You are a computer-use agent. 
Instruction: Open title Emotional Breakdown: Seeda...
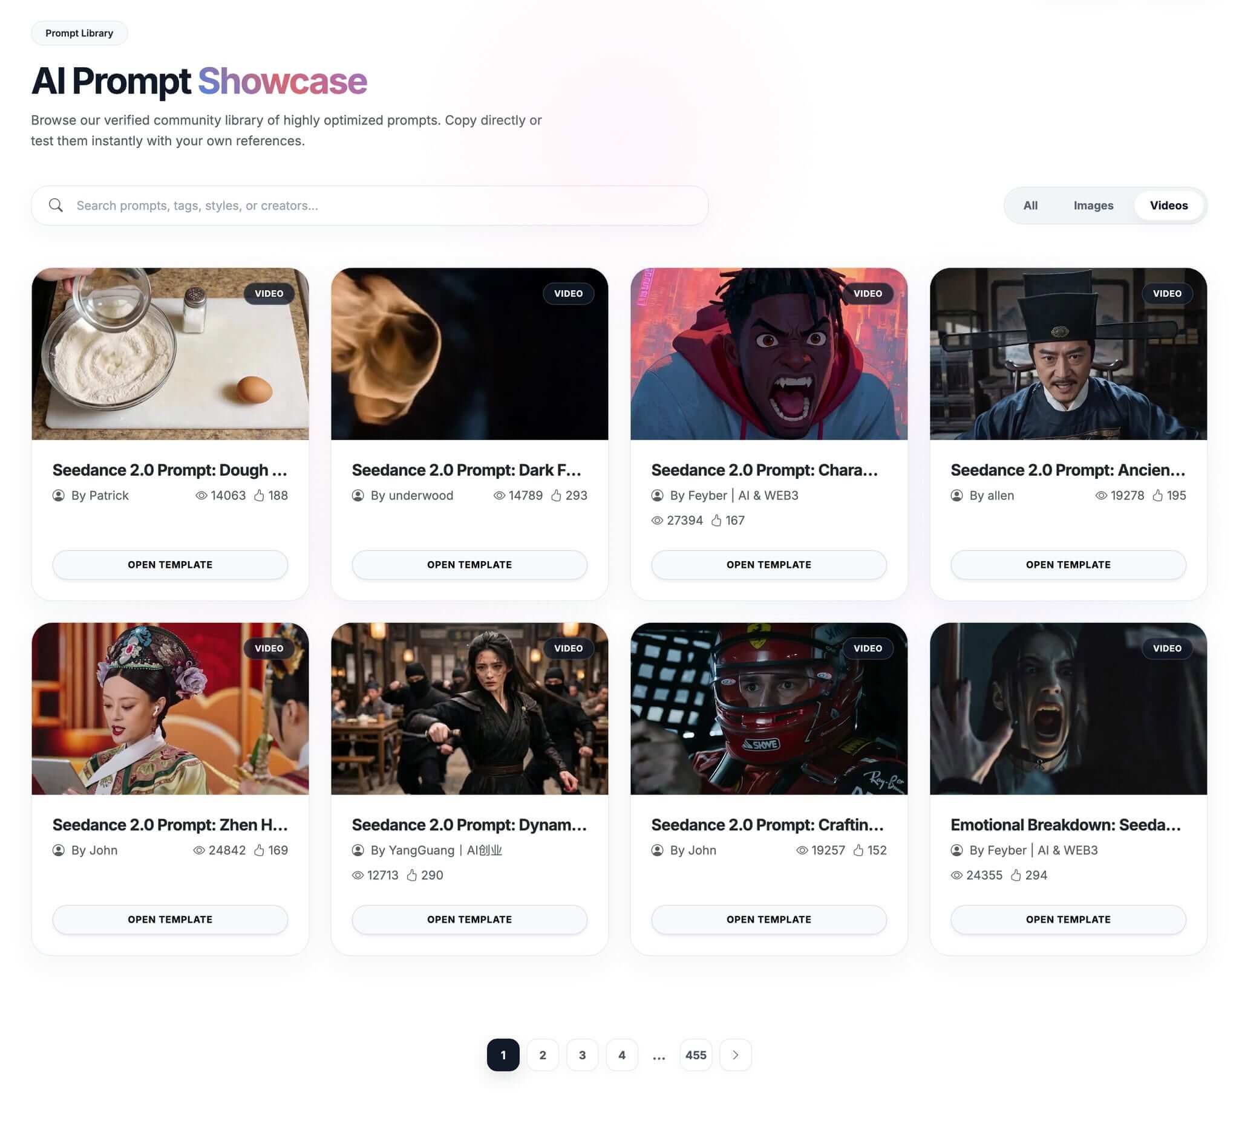pyautogui.click(x=1066, y=825)
